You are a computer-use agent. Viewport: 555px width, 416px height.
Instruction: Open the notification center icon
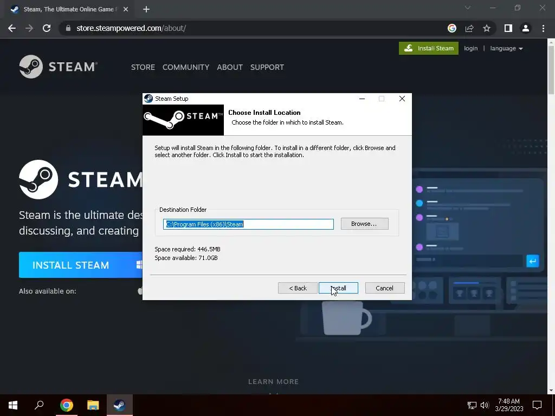click(537, 405)
